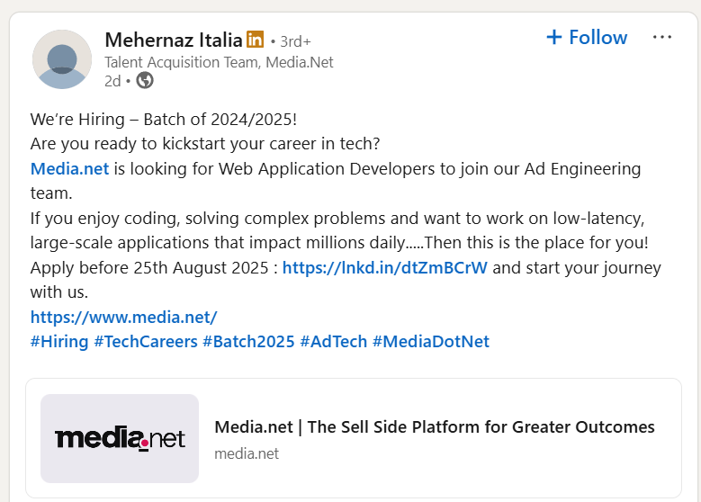Open the three-dot post options menu
Image resolution: width=701 pixels, height=502 pixels.
pyautogui.click(x=661, y=37)
